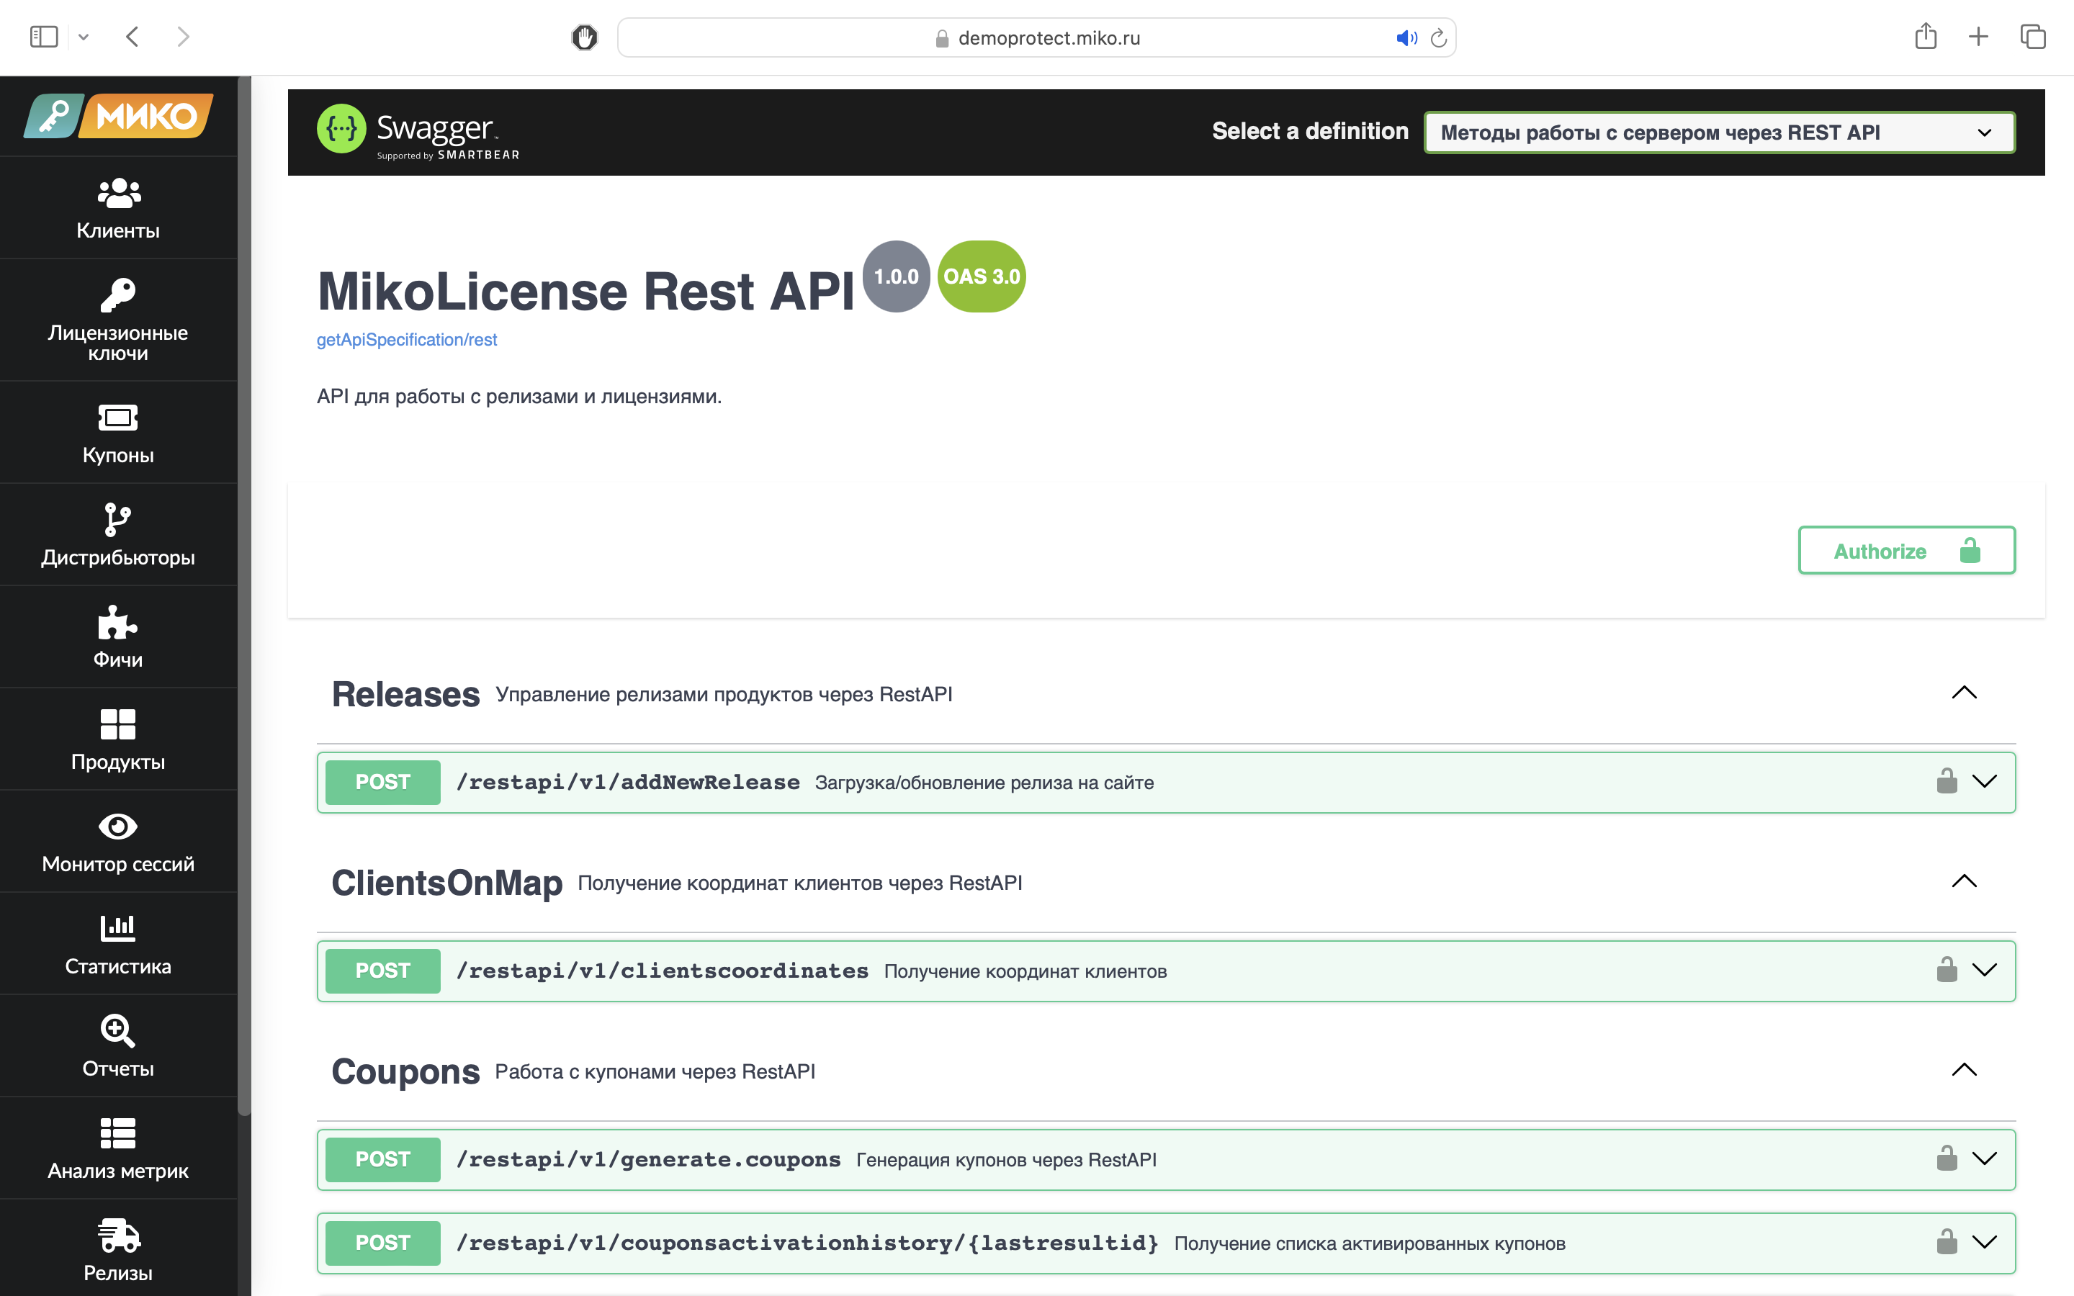Viewport: 2074px width, 1296px height.
Task: Click the 1.0.0 version badge
Action: click(x=896, y=277)
